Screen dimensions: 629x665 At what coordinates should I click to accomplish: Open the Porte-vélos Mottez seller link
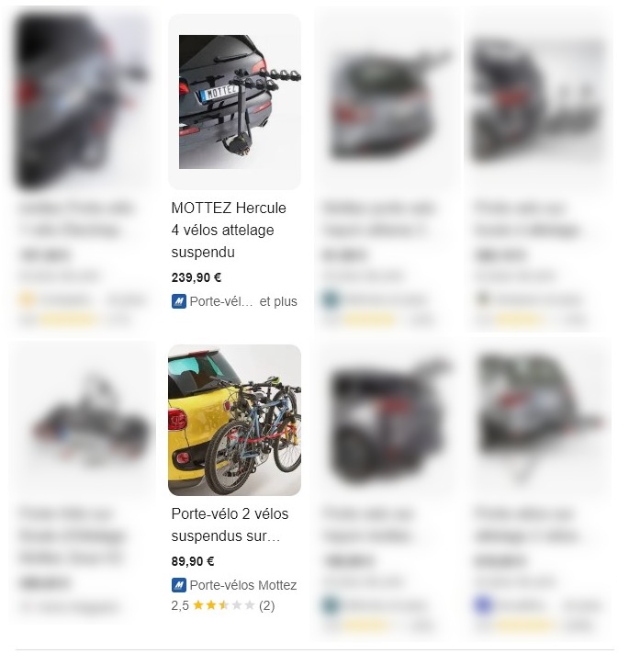[242, 585]
